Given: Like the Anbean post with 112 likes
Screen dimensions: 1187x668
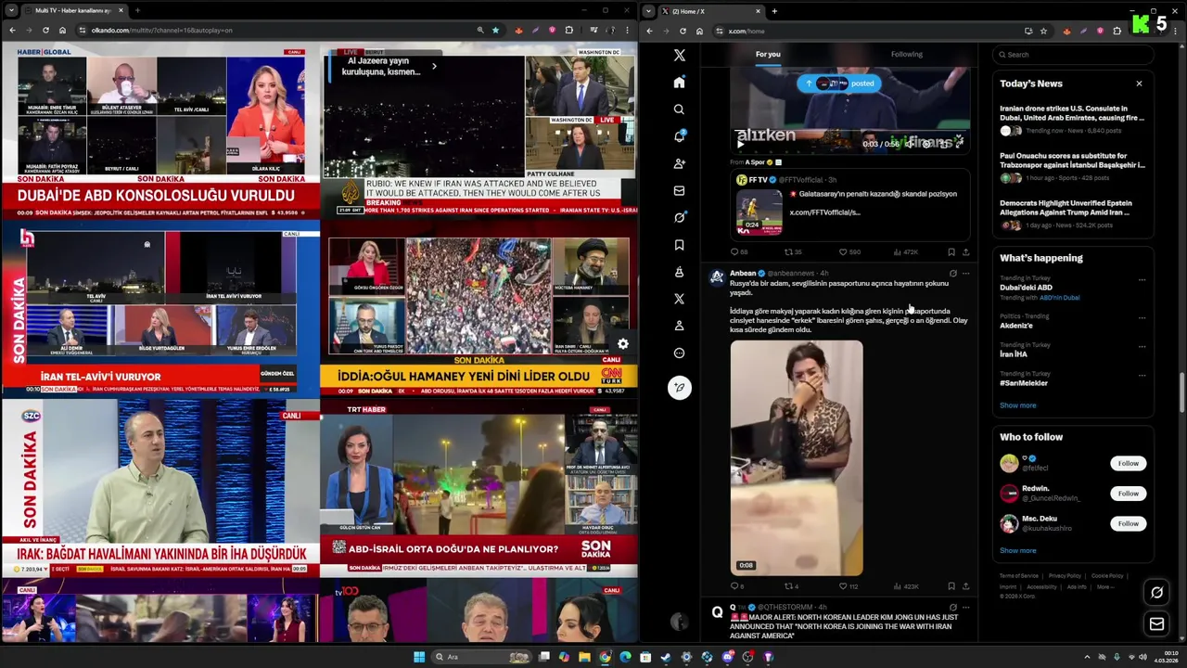Looking at the screenshot, I should (x=849, y=586).
